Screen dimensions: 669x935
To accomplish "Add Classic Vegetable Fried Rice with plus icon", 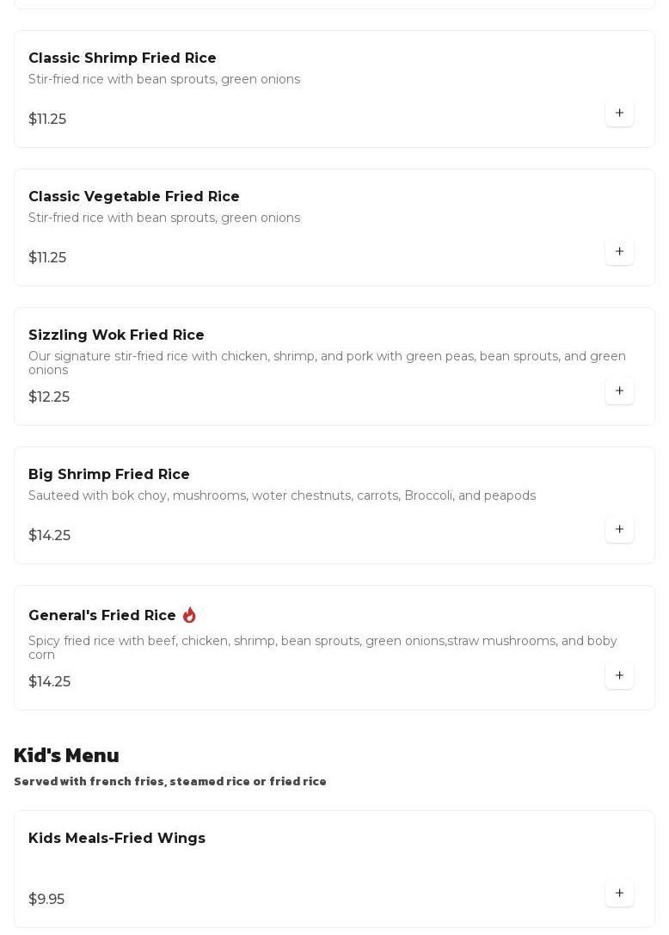I will click(x=619, y=251).
